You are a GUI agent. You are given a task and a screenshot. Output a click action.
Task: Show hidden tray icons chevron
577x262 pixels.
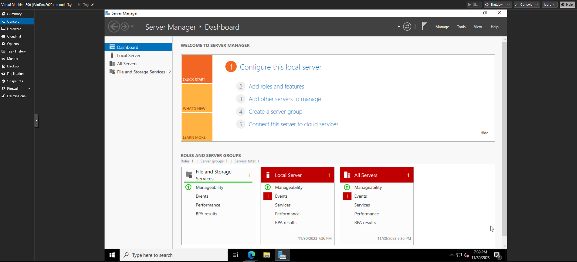pos(451,255)
